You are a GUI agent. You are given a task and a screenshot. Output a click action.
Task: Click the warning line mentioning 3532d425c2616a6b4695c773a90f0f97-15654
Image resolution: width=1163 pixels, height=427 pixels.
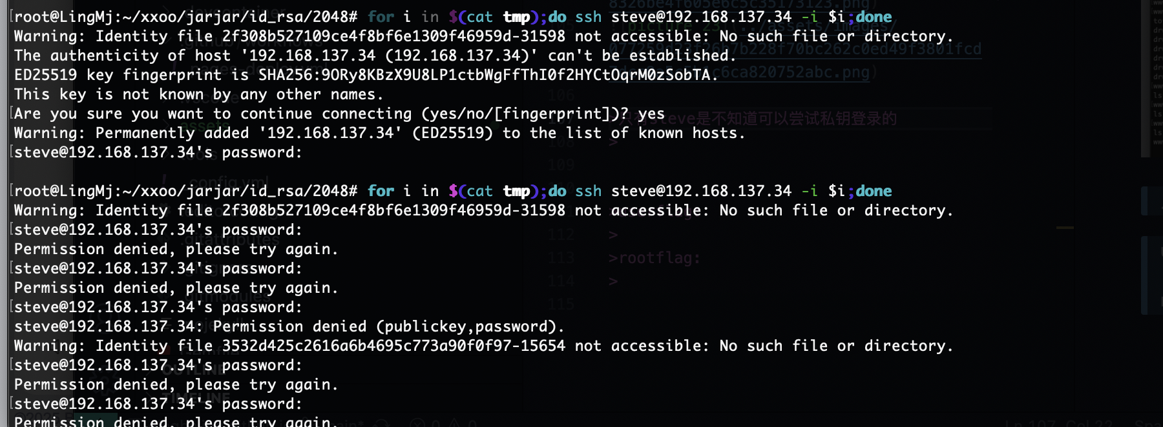click(483, 346)
